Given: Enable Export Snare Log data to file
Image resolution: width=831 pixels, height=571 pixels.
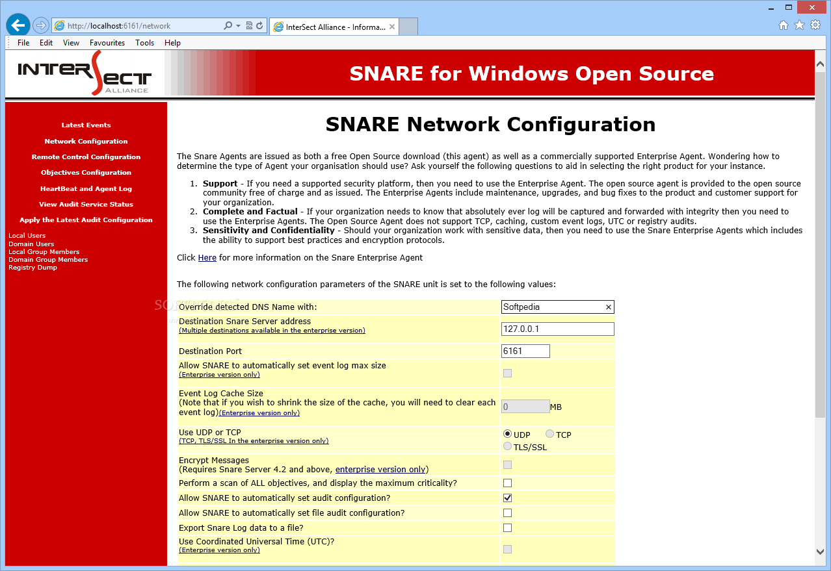Looking at the screenshot, I should pyautogui.click(x=507, y=527).
